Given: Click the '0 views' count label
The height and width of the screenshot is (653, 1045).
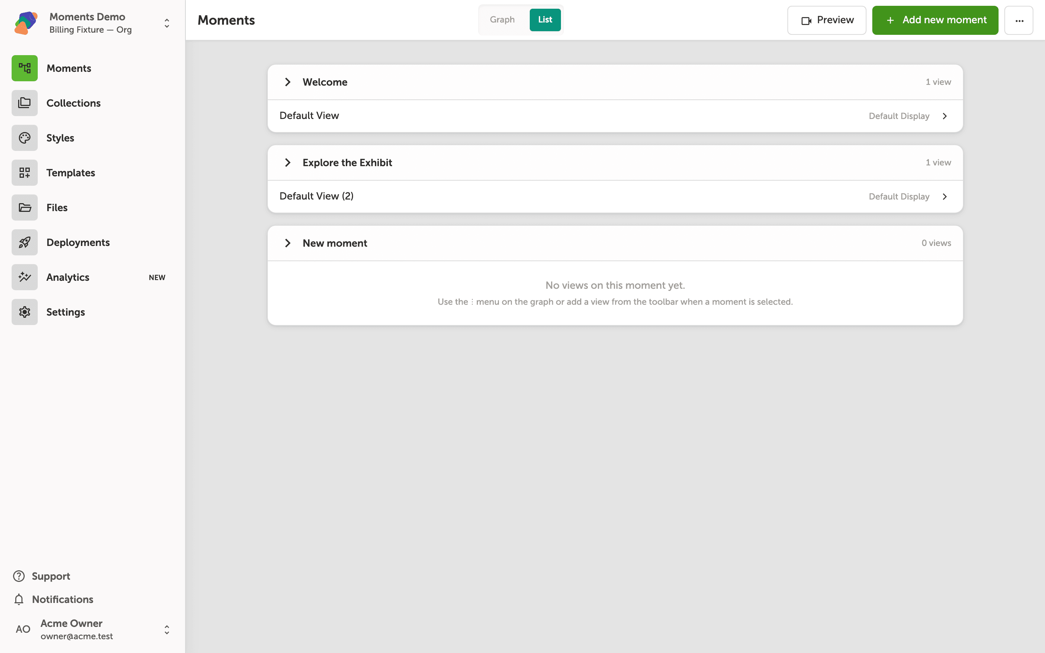Looking at the screenshot, I should pos(936,243).
